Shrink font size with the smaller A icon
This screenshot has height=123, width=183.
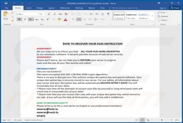55,14
